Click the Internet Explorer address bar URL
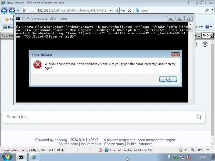 67,10
